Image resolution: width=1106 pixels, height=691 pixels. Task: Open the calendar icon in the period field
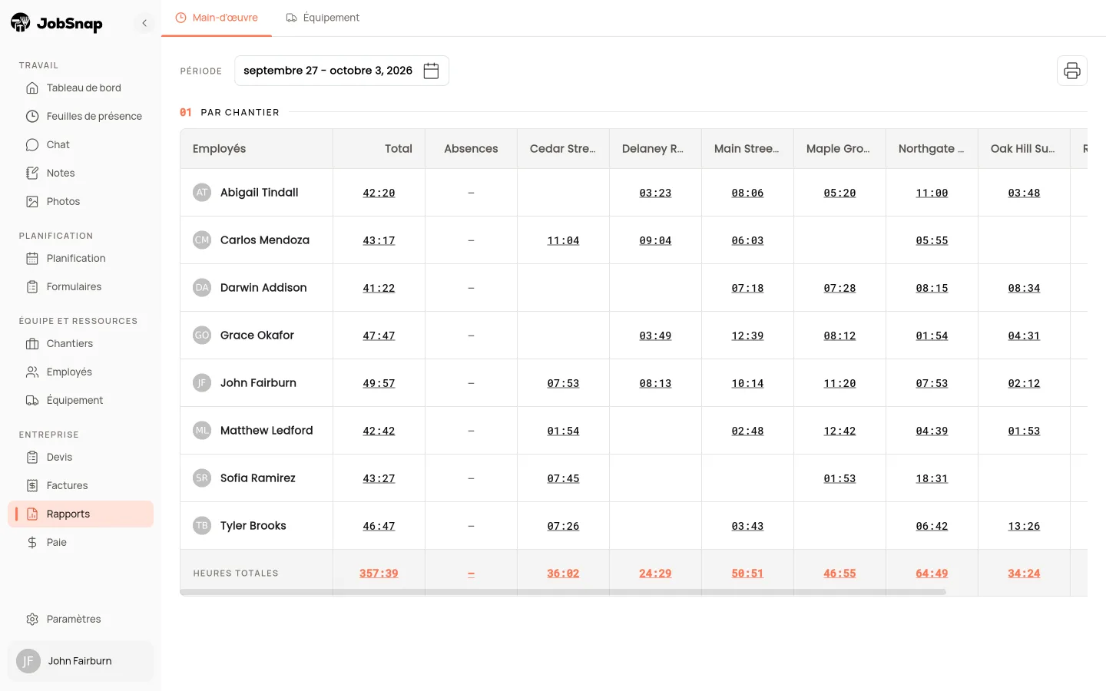431,71
